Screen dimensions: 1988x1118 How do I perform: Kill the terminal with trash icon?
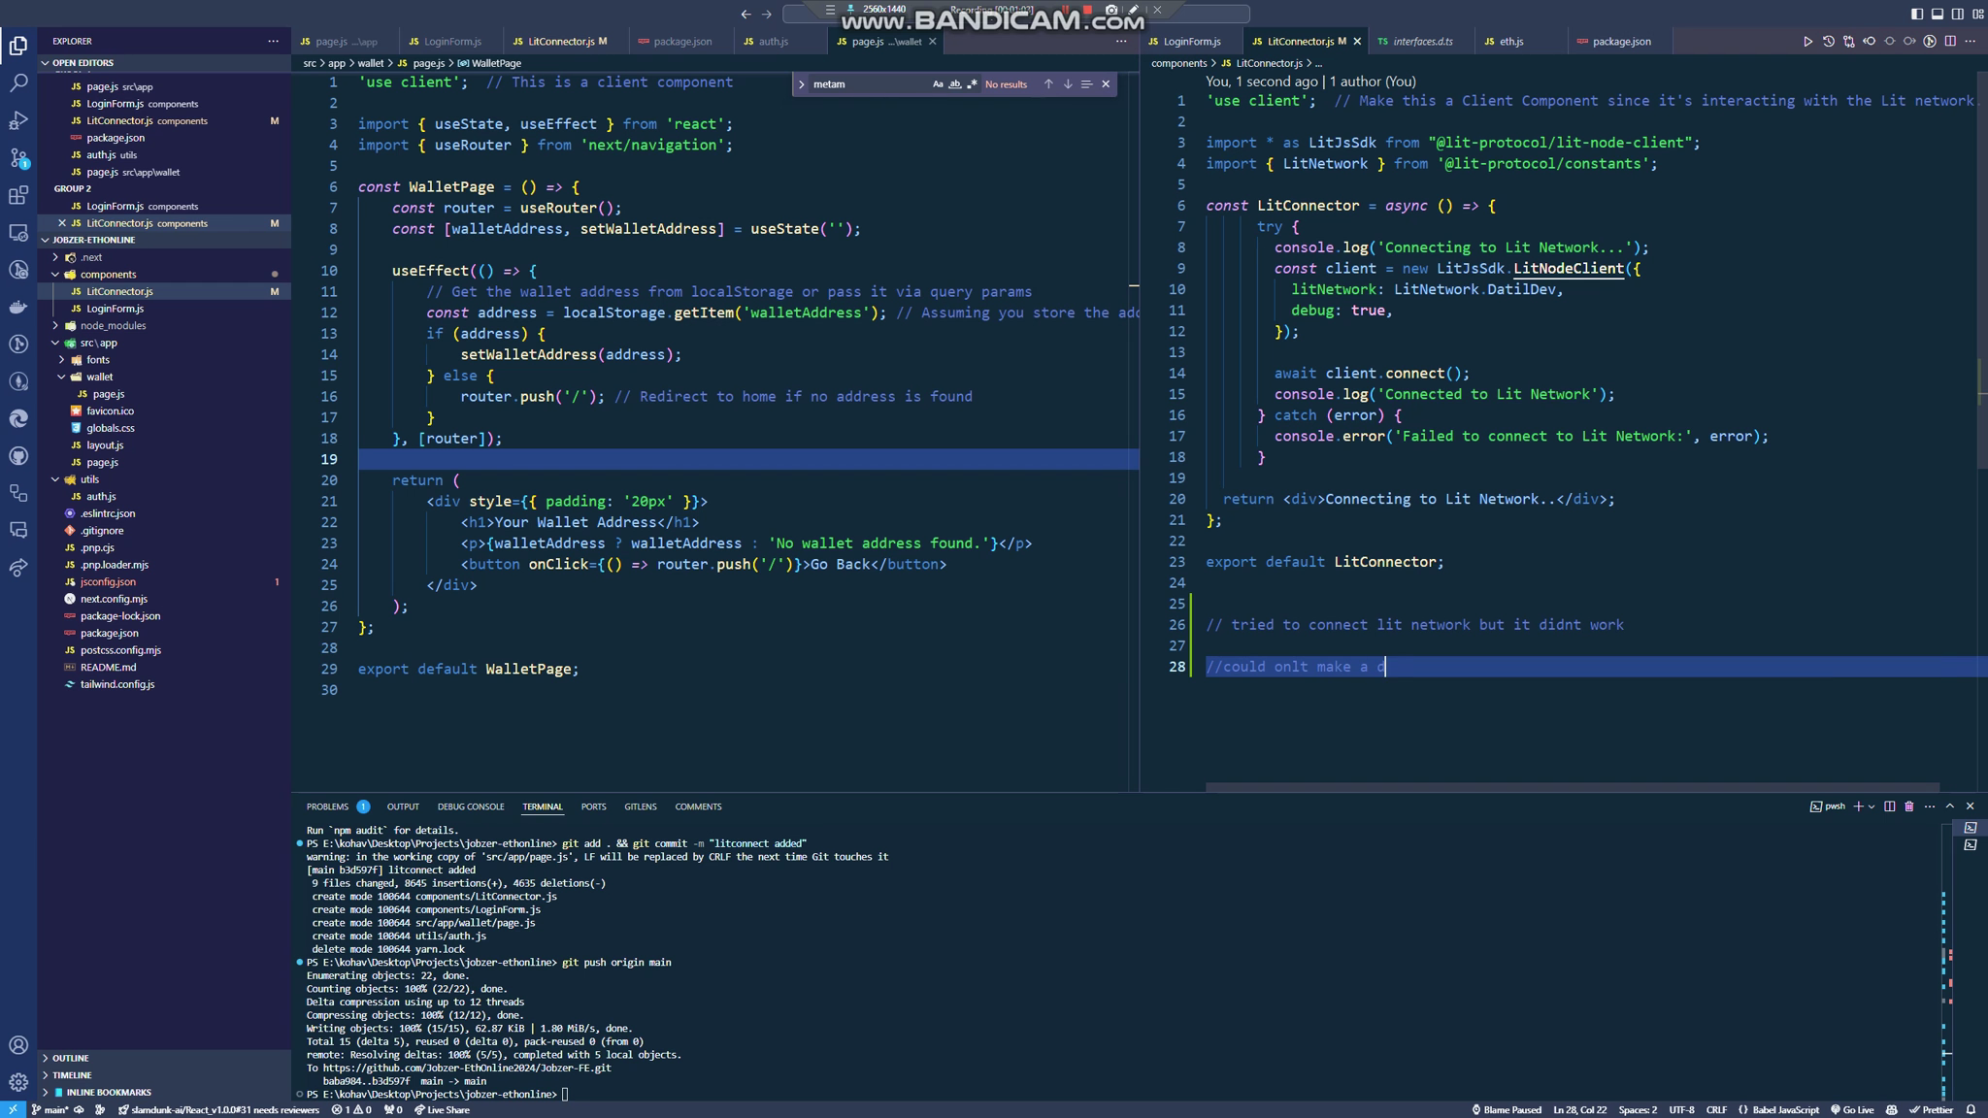tap(1909, 806)
